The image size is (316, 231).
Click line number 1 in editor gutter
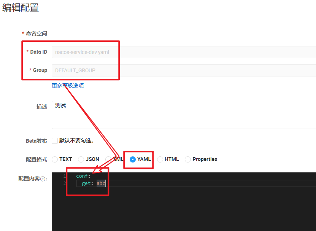(64, 176)
